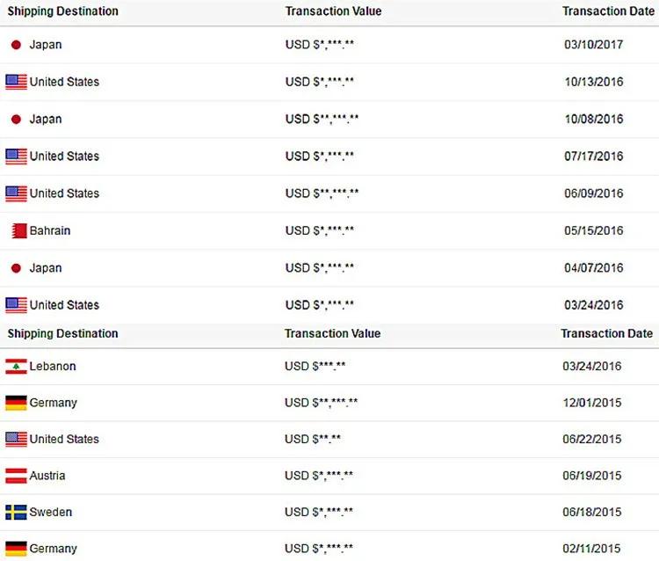Select the 12/01/2015 transaction date

(591, 403)
